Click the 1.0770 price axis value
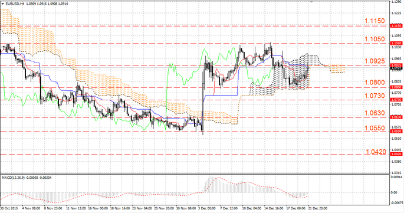The image size is (404, 213). [x=396, y=93]
